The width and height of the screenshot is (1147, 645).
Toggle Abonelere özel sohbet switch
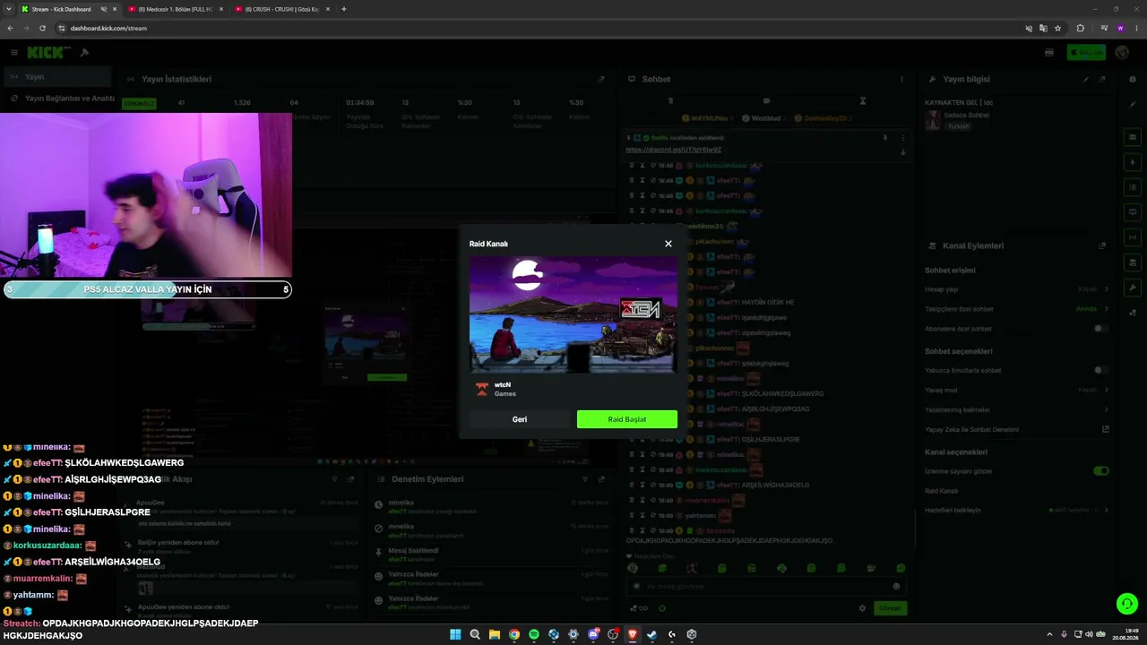1100,329
